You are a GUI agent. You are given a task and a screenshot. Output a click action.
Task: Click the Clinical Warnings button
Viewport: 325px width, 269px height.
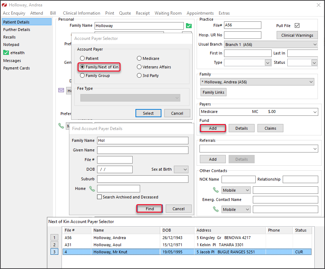297,35
